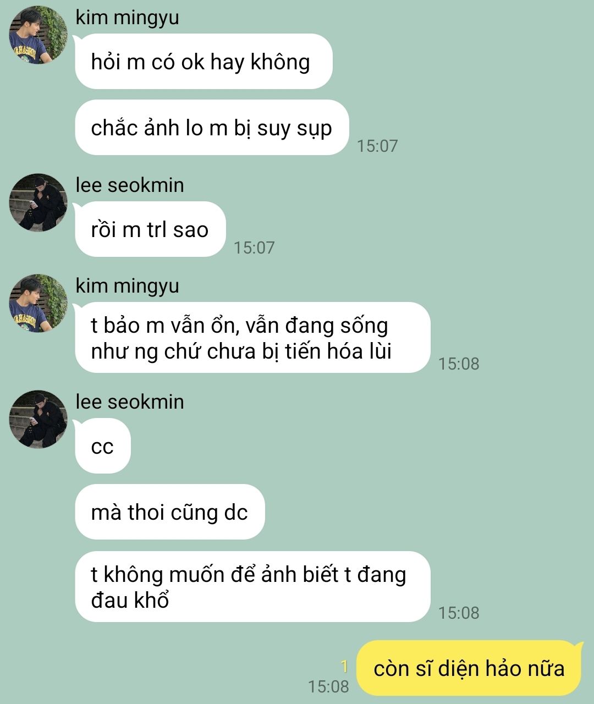Click the second 'kim mingyu' name label
This screenshot has width=594, height=704.
point(127,285)
